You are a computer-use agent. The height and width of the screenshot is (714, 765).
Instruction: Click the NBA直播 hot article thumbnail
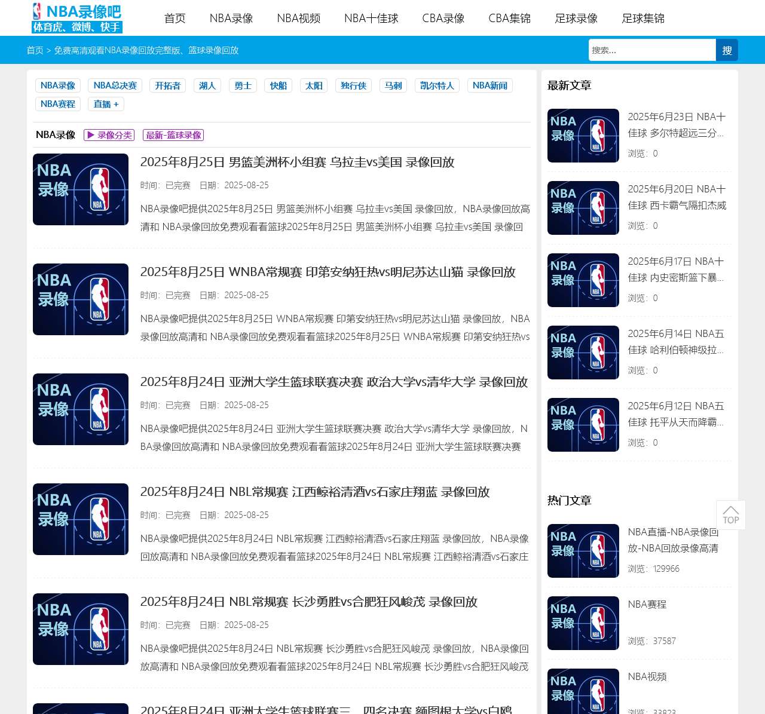tap(583, 550)
